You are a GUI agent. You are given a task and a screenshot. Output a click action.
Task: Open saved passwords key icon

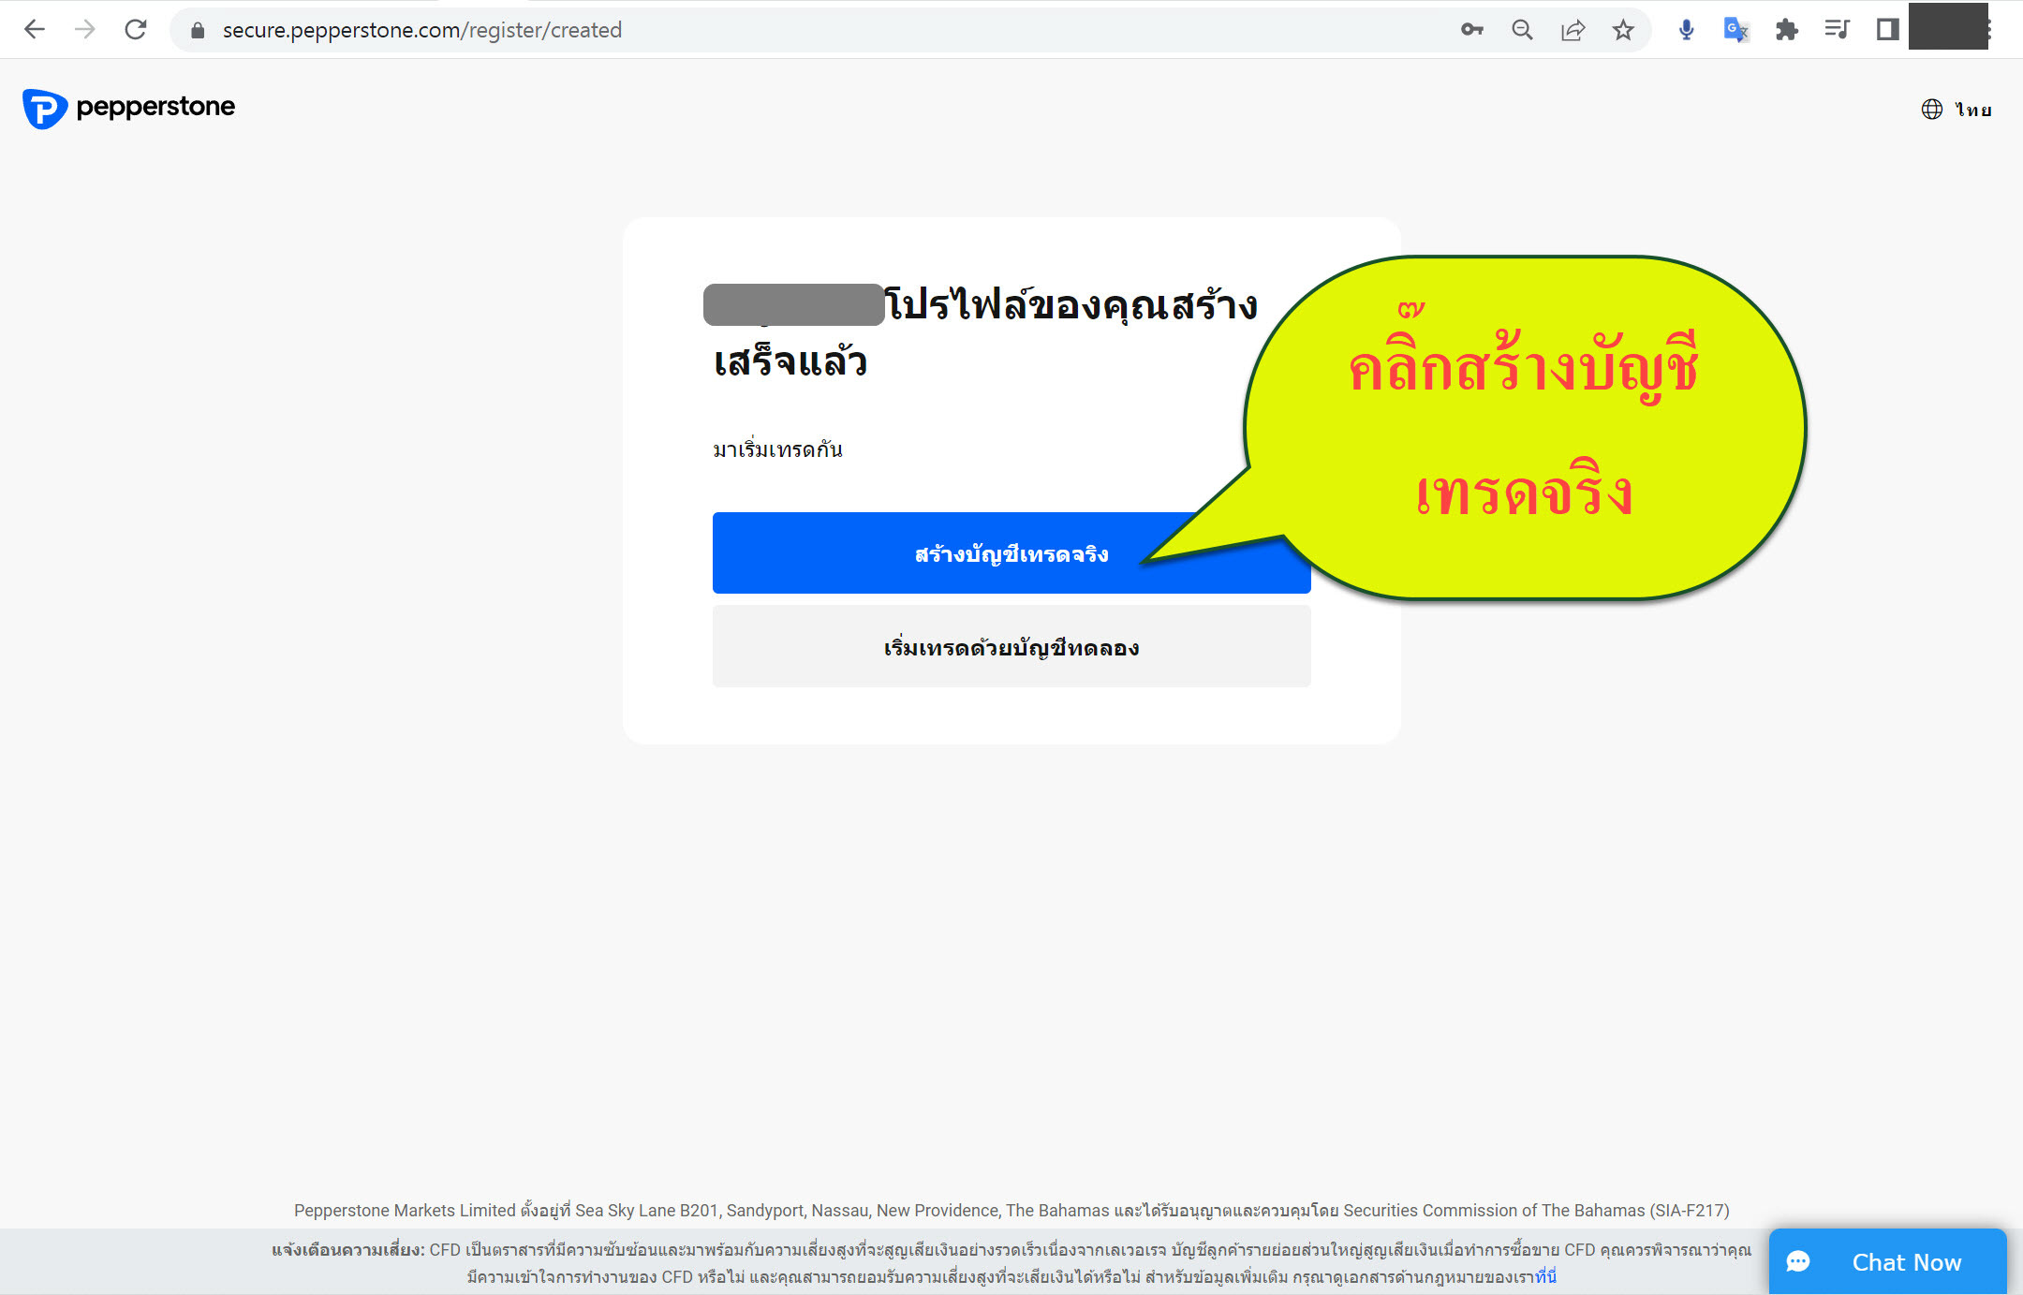[1472, 30]
